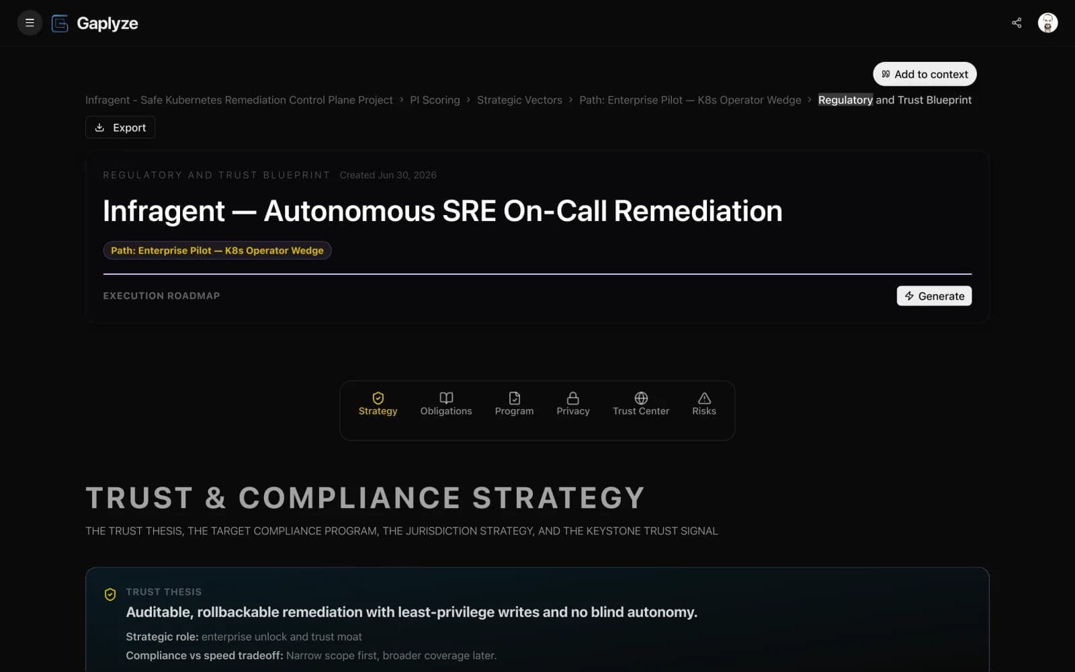Select the Strategy tab
This screenshot has height=672, width=1075.
pyautogui.click(x=378, y=405)
